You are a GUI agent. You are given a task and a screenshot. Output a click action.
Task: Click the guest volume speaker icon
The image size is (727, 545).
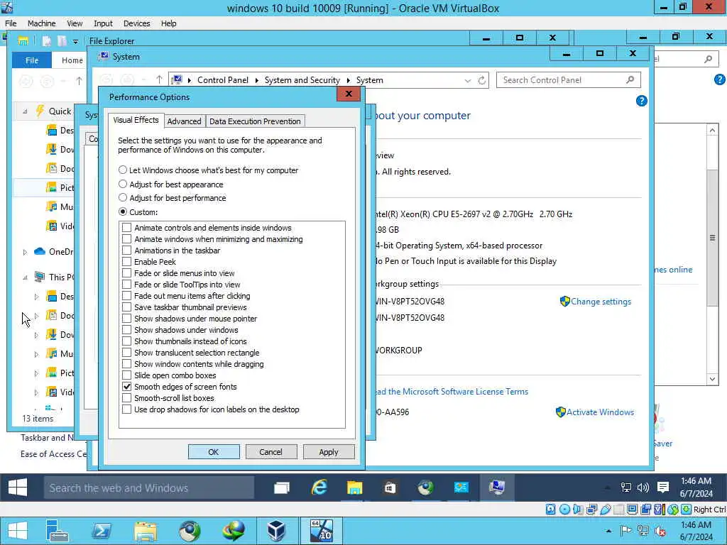coord(643,488)
